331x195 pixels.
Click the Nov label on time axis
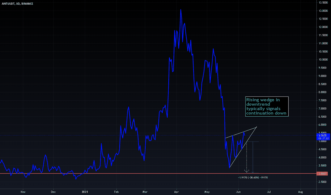point(23,192)
